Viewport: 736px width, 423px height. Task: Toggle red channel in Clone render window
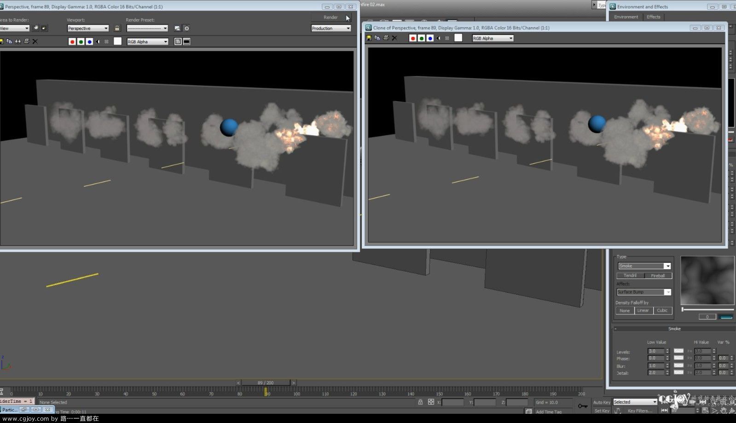click(413, 38)
